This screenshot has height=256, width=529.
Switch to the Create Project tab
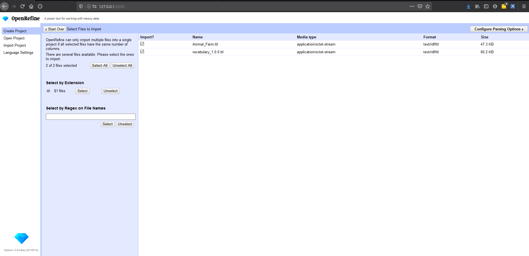(x=21, y=31)
